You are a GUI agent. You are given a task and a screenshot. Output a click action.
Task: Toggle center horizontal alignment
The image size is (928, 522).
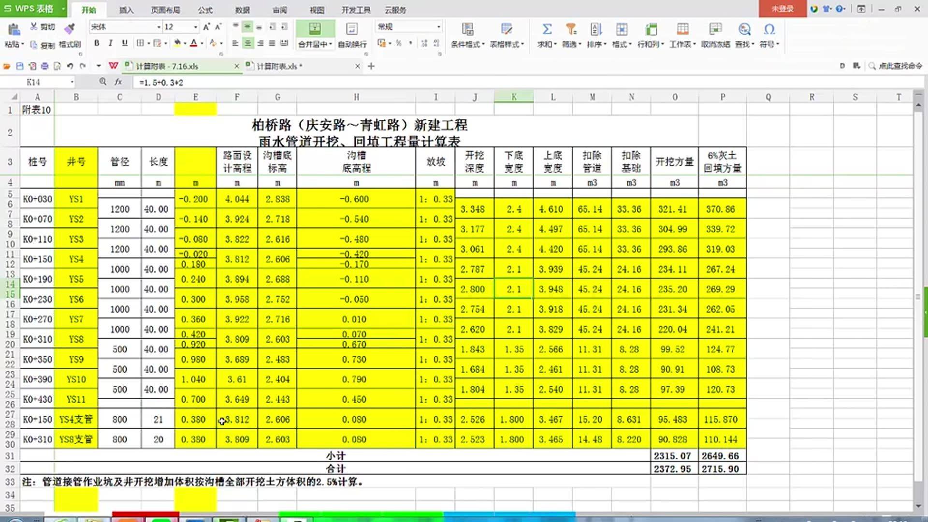pyautogui.click(x=247, y=43)
